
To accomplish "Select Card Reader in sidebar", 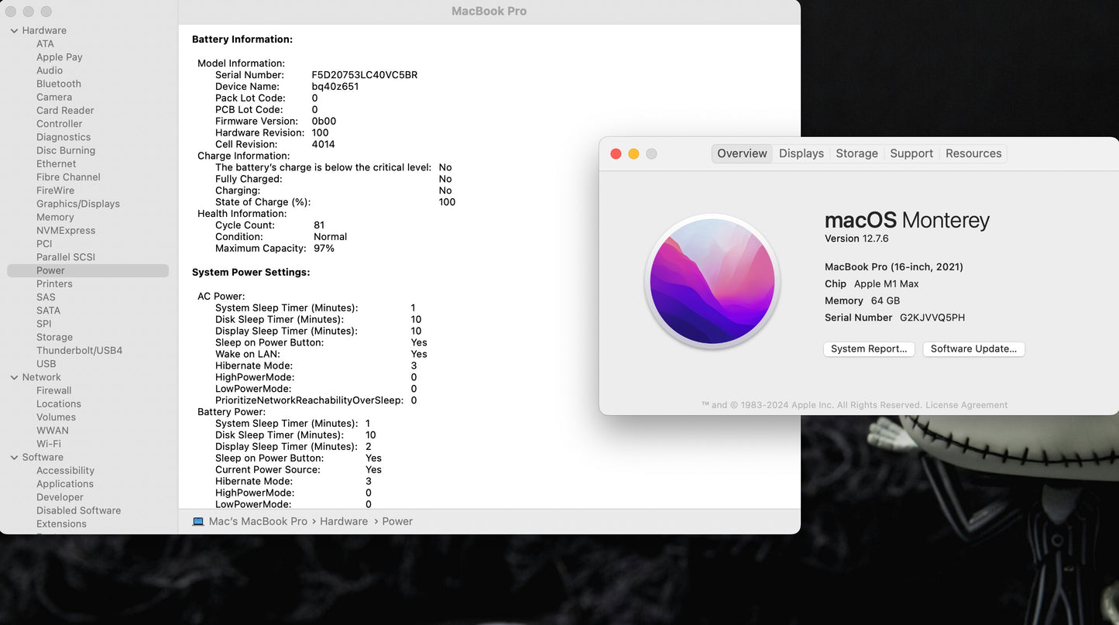I will point(65,111).
